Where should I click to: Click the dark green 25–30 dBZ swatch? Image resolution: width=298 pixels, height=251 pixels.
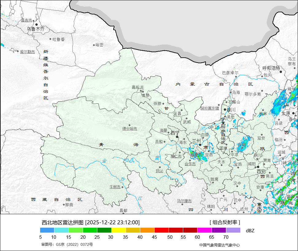pos(104,230)
